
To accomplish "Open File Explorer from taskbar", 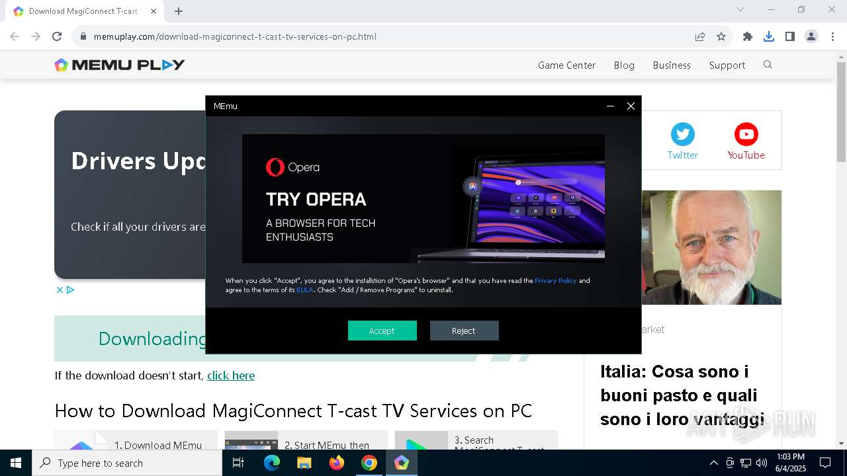I will 304,463.
